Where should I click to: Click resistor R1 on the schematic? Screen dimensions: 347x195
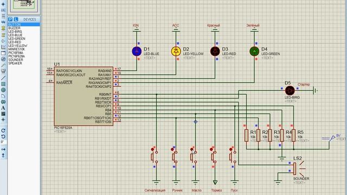pyautogui.click(x=246, y=135)
